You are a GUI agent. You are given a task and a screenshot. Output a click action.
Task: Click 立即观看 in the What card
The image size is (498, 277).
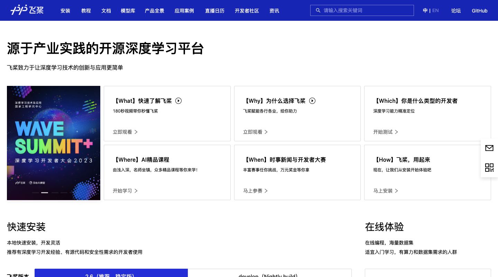[122, 132]
